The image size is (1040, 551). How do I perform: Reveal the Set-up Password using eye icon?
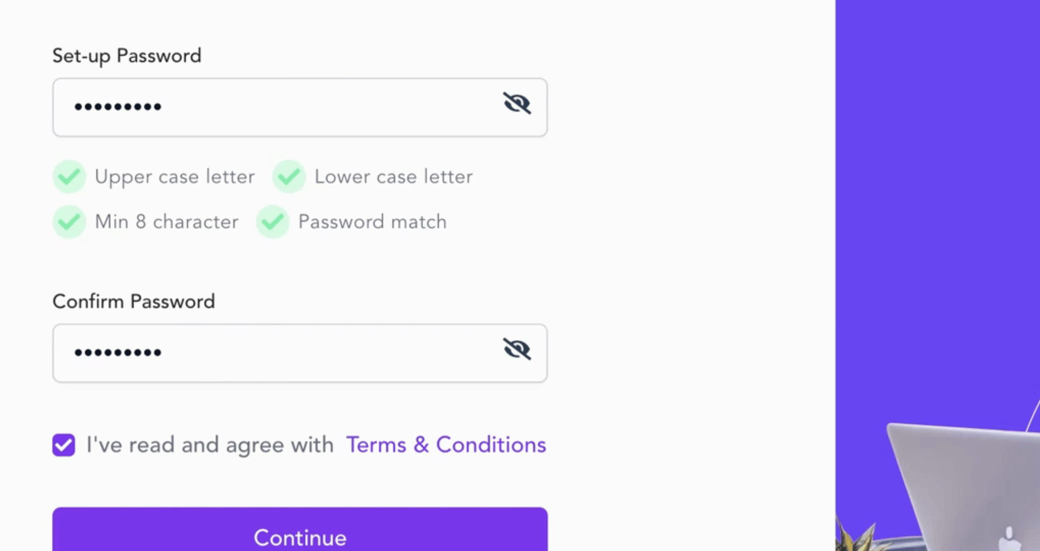tap(517, 104)
